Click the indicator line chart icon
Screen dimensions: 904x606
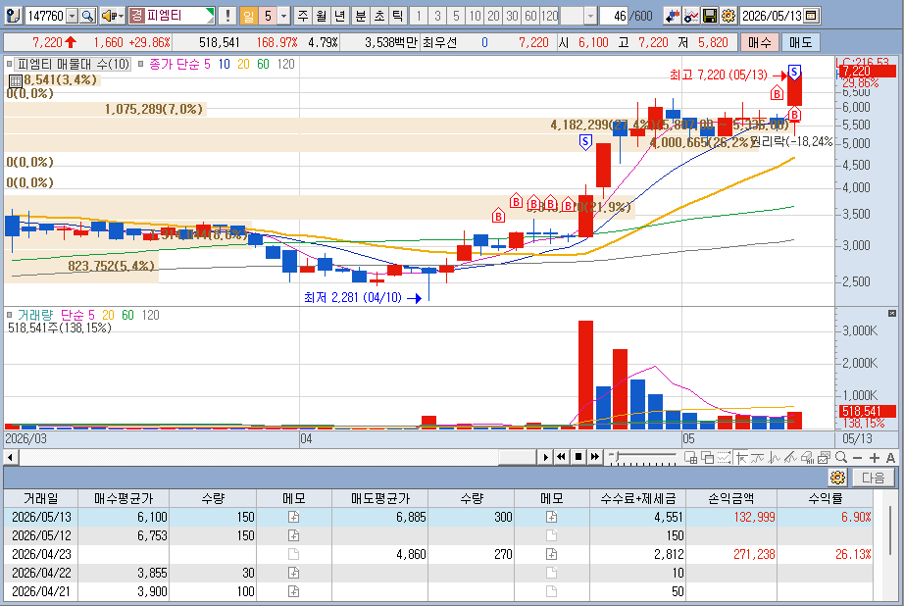pyautogui.click(x=690, y=16)
